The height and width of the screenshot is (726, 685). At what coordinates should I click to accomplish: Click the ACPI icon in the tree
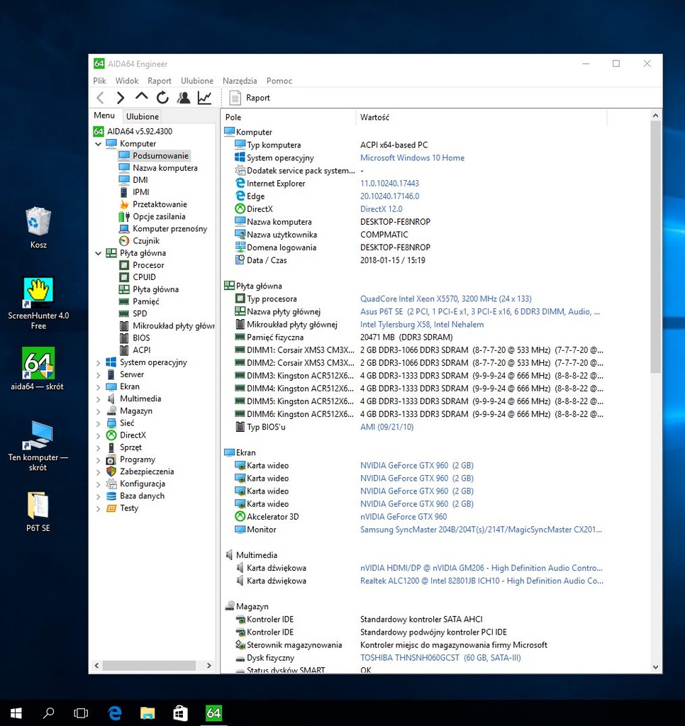[x=123, y=350]
